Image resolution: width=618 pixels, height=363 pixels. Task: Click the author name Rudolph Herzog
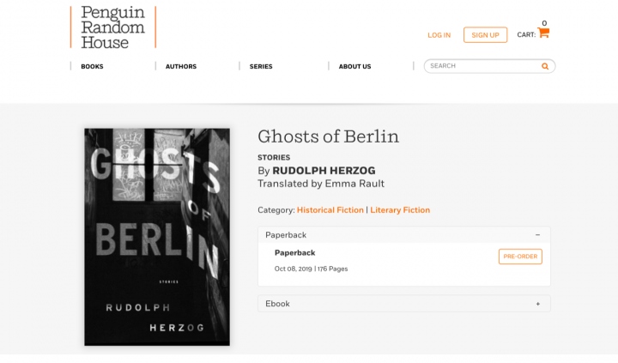[324, 171]
